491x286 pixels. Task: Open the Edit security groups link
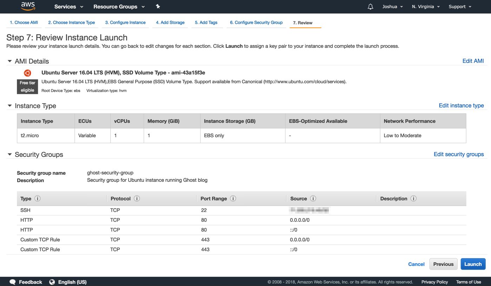[x=459, y=154]
